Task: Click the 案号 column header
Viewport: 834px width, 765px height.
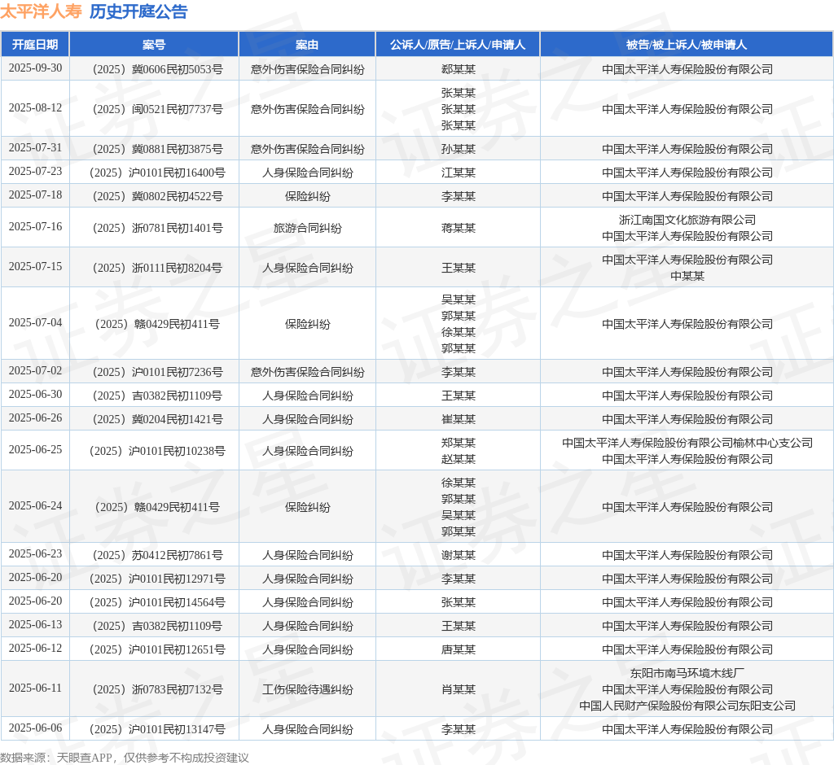Action: (154, 45)
